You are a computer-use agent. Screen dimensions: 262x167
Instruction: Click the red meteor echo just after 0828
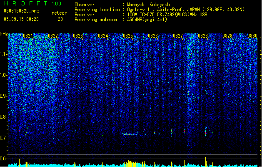[206, 133]
